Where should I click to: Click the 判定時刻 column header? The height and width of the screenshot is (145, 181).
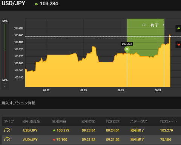[112, 121]
